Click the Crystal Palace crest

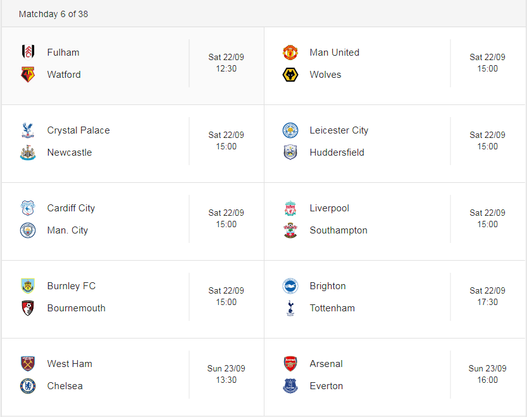point(28,130)
